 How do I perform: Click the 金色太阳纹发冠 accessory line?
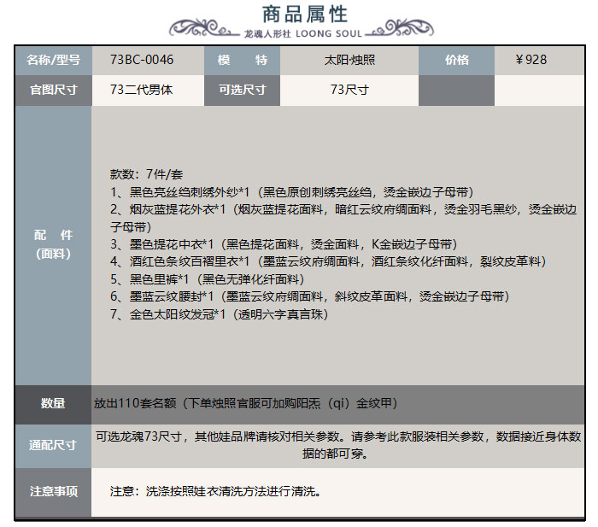219,314
